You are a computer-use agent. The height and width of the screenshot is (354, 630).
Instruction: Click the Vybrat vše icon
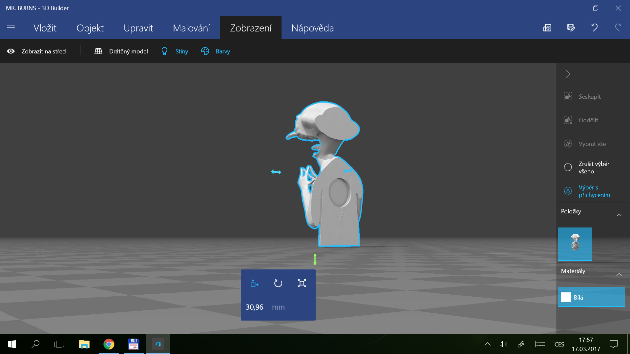(x=568, y=144)
